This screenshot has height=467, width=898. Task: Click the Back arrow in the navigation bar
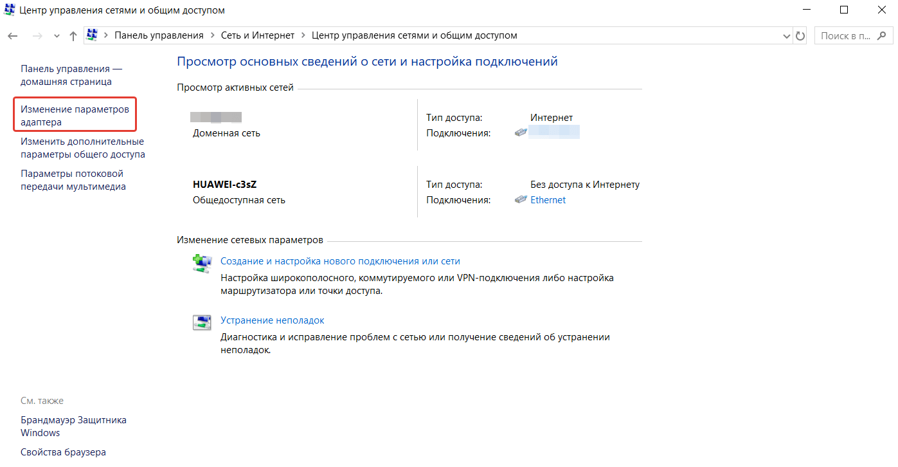tap(12, 36)
